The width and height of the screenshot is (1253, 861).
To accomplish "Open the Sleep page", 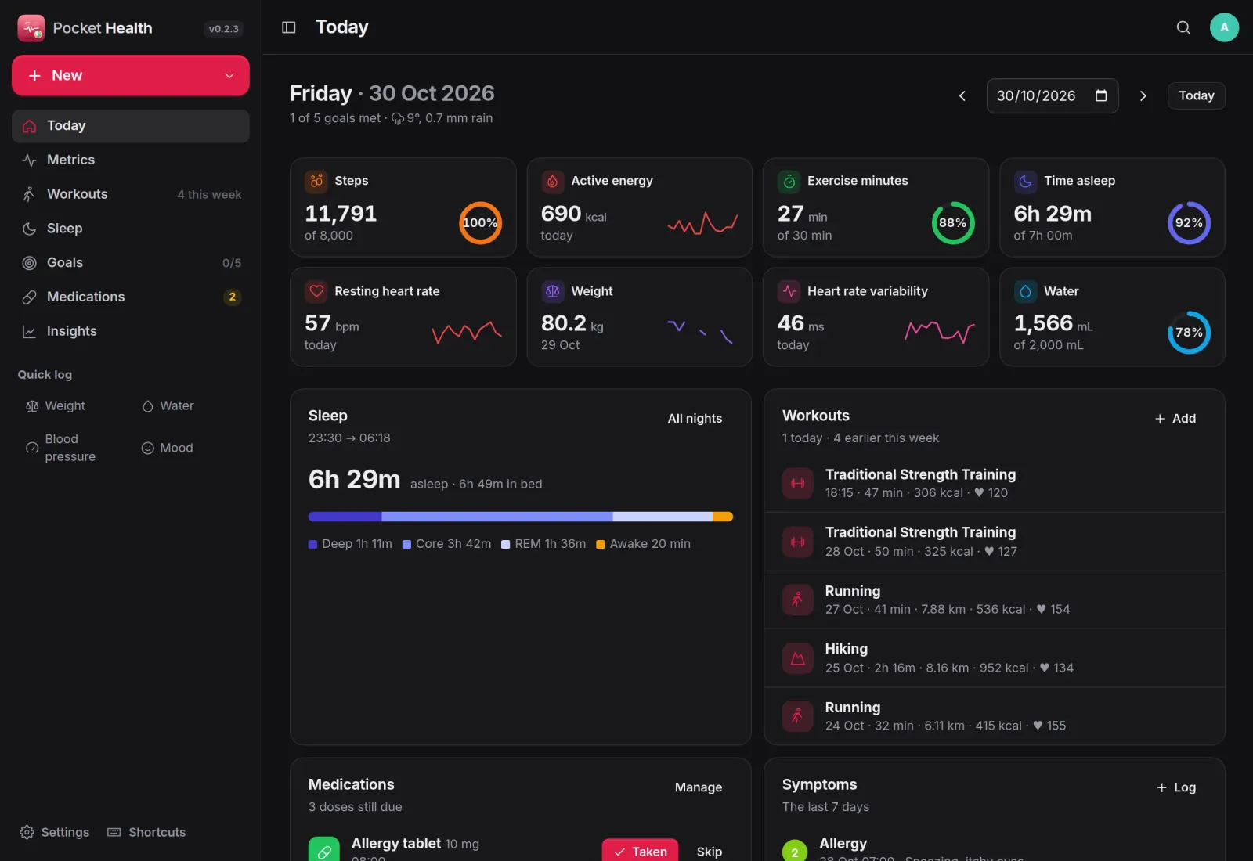I will pos(131,229).
